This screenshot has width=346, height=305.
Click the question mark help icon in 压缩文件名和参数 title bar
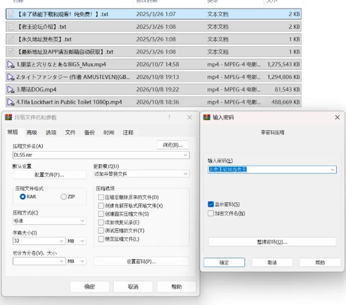[x=169, y=117]
